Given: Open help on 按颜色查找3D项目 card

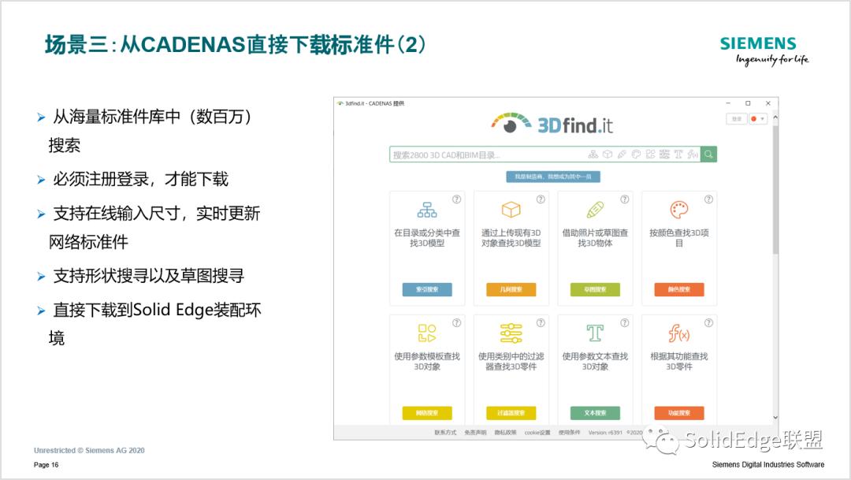Looking at the screenshot, I should 708,199.
